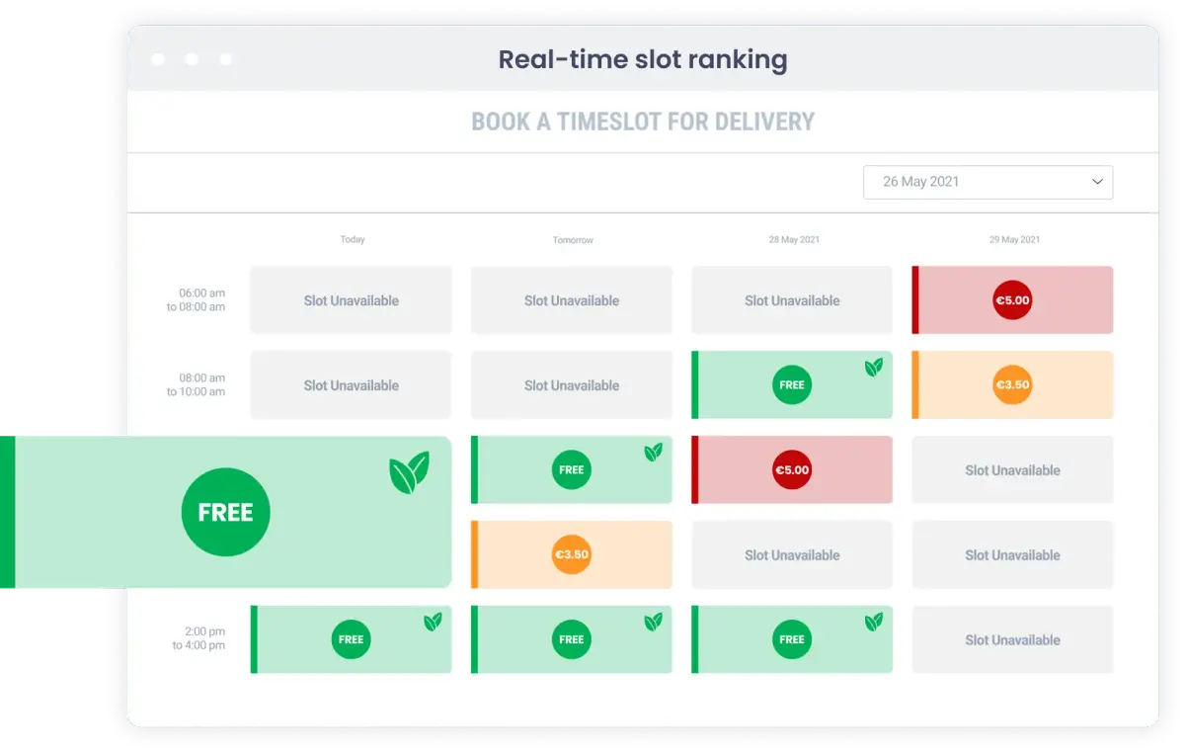Click the 'Today' column header
Screen dimensions: 1185x753
[x=353, y=239]
